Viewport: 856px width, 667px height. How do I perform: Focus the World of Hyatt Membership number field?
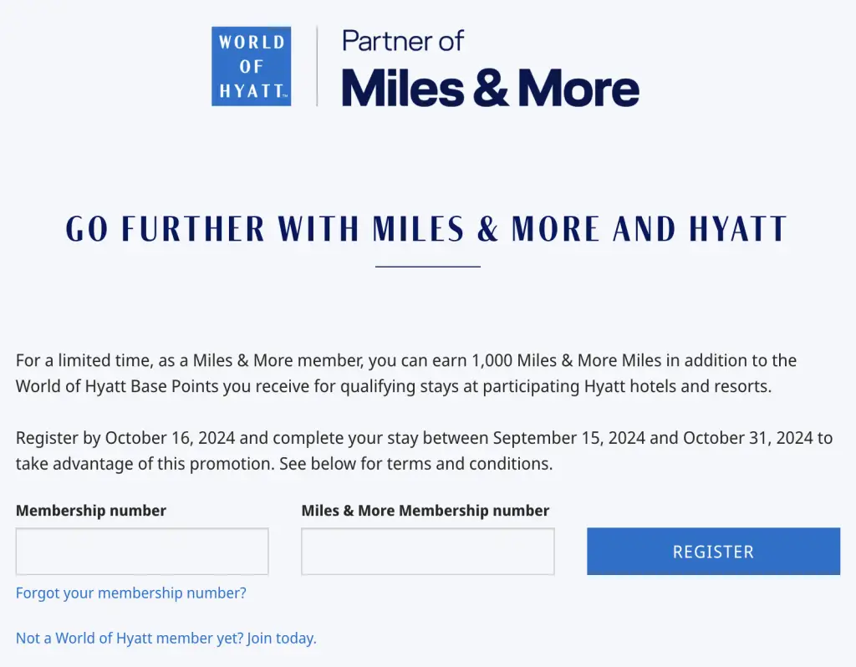pyautogui.click(x=142, y=551)
